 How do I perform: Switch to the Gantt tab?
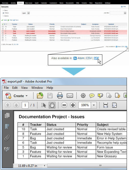tap(36, 3)
